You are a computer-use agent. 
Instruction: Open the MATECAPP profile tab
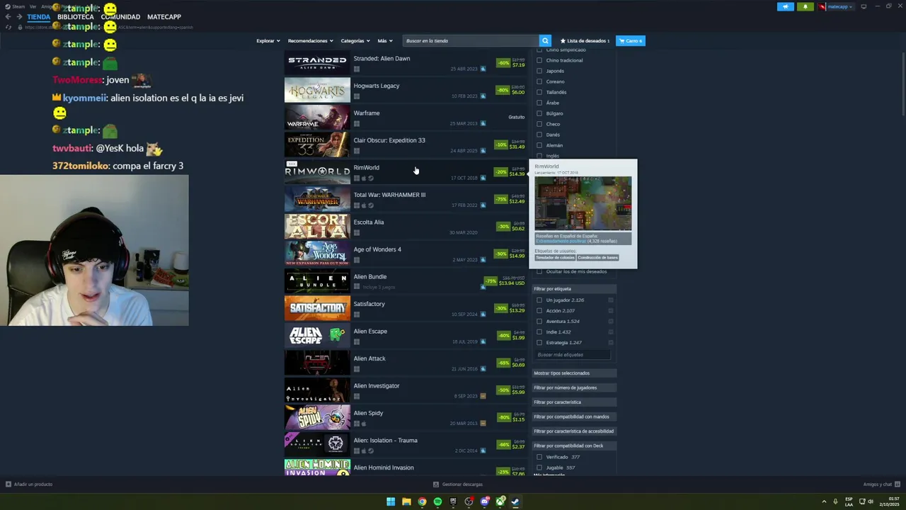pos(164,17)
